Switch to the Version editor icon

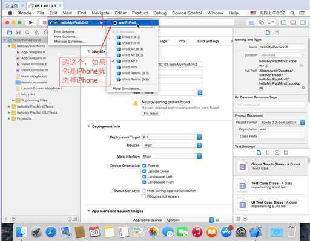pos(271,22)
